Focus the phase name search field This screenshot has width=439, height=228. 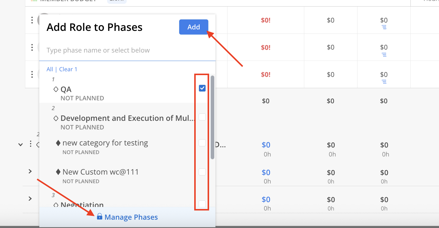[x=127, y=50]
